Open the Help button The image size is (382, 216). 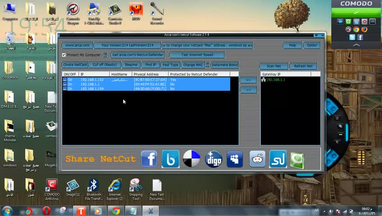coord(292,45)
